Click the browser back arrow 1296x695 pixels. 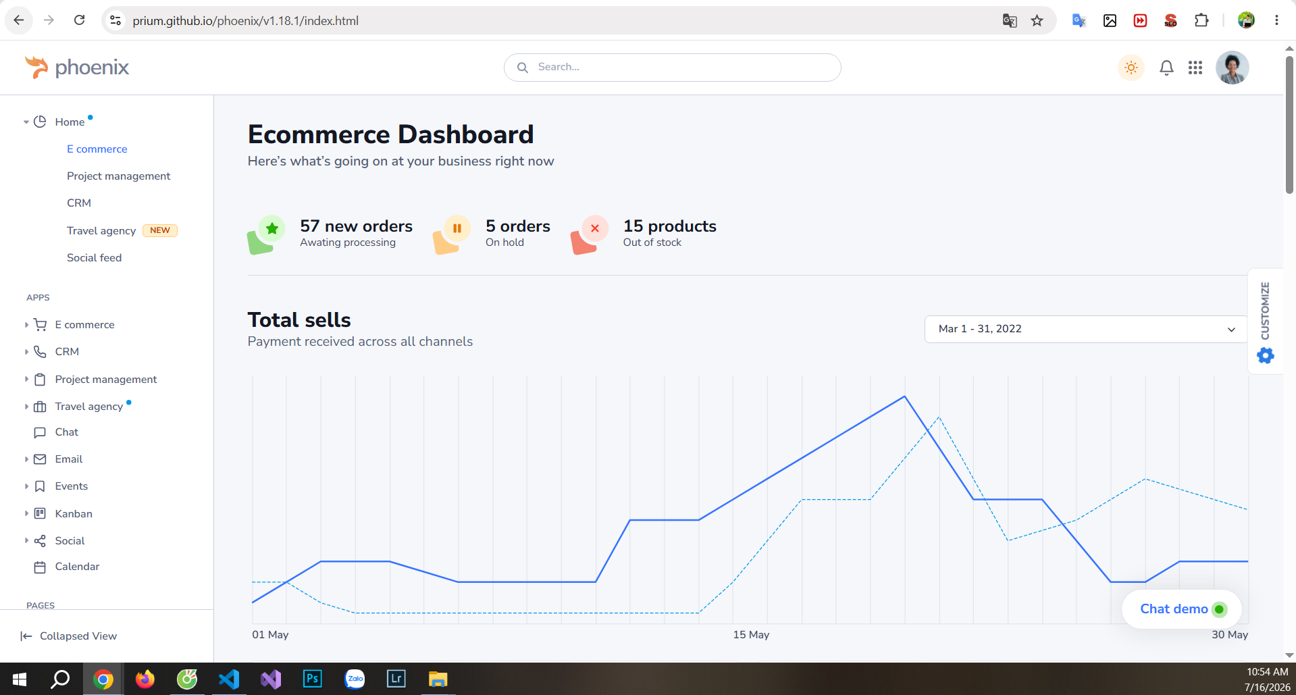point(19,20)
